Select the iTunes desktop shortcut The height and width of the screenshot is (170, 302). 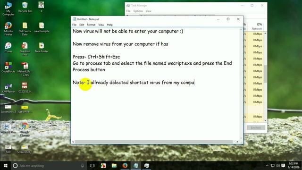8,47
